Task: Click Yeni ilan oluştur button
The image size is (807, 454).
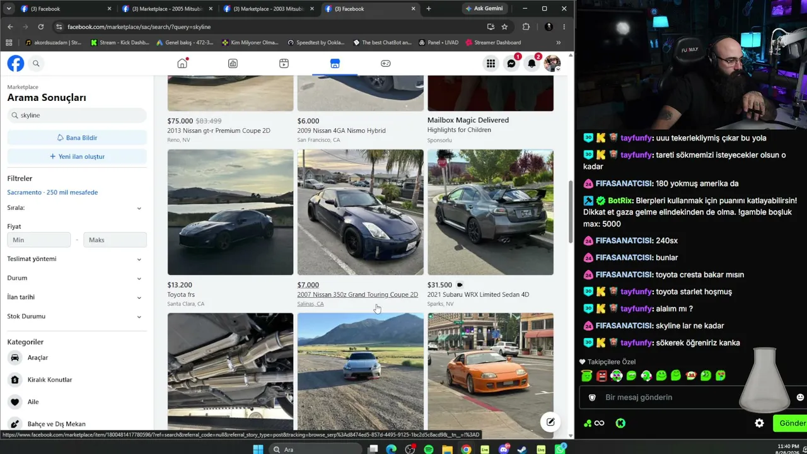Action: point(77,156)
